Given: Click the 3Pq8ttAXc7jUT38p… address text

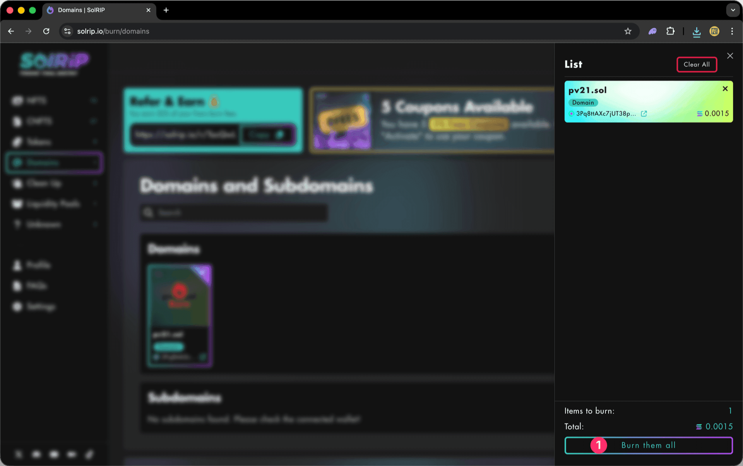Looking at the screenshot, I should [606, 114].
